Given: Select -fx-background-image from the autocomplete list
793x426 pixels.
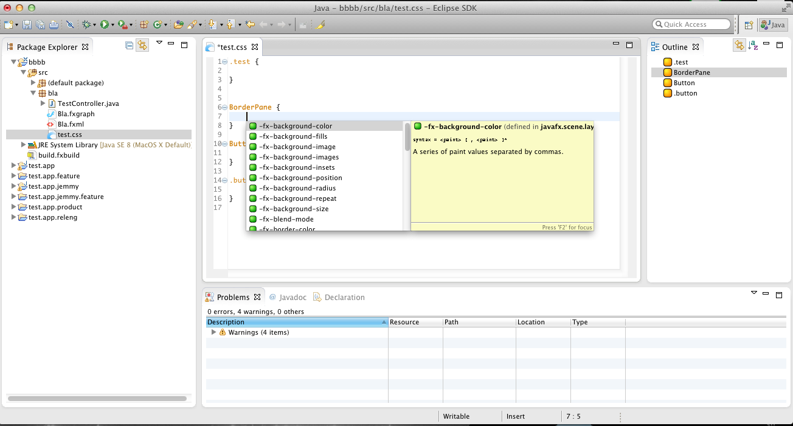Looking at the screenshot, I should tap(297, 147).
